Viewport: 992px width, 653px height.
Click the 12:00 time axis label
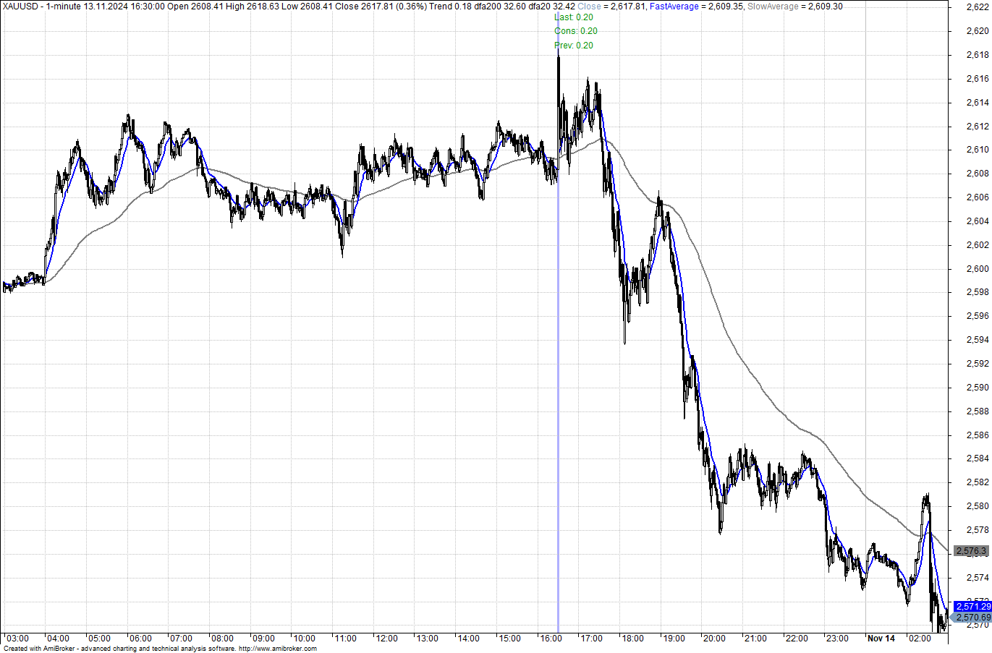click(386, 639)
